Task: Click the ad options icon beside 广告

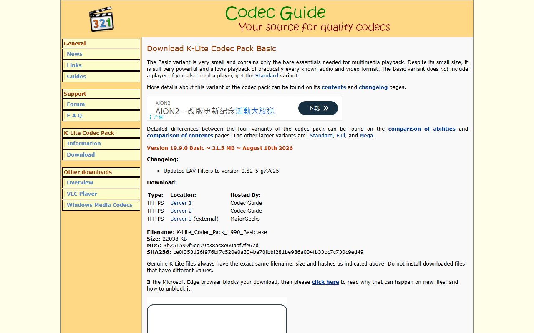Action: tap(150, 117)
